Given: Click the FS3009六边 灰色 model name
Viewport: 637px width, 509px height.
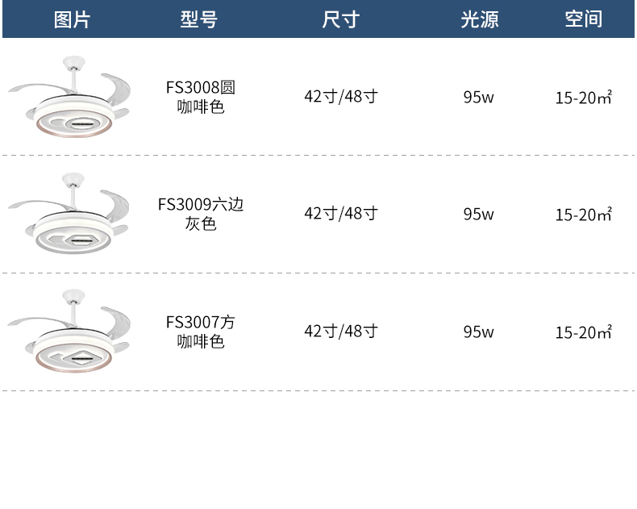Looking at the screenshot, I should (x=200, y=214).
